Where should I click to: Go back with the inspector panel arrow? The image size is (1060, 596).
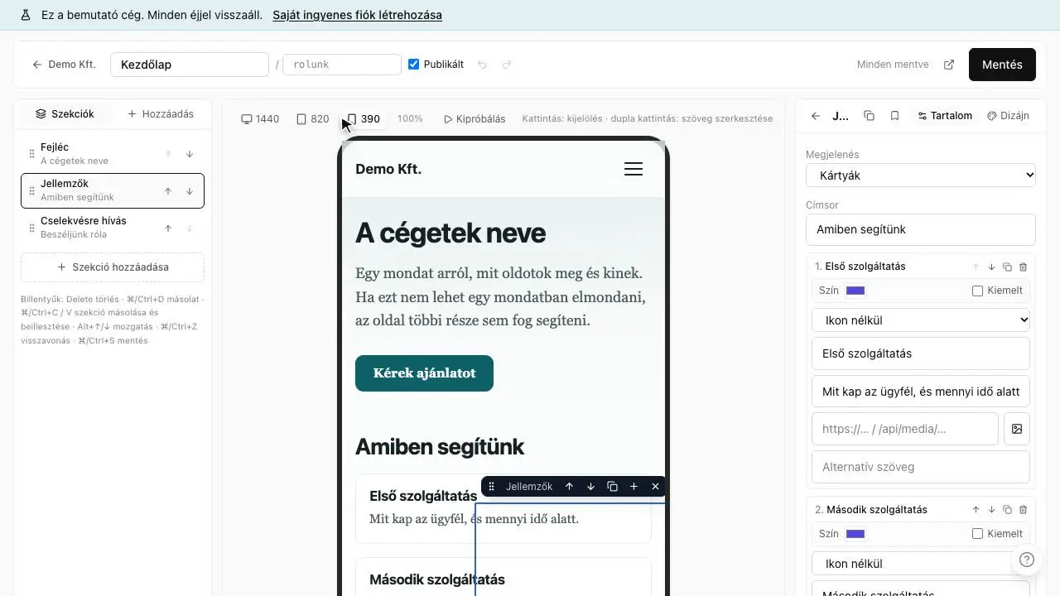tap(816, 116)
